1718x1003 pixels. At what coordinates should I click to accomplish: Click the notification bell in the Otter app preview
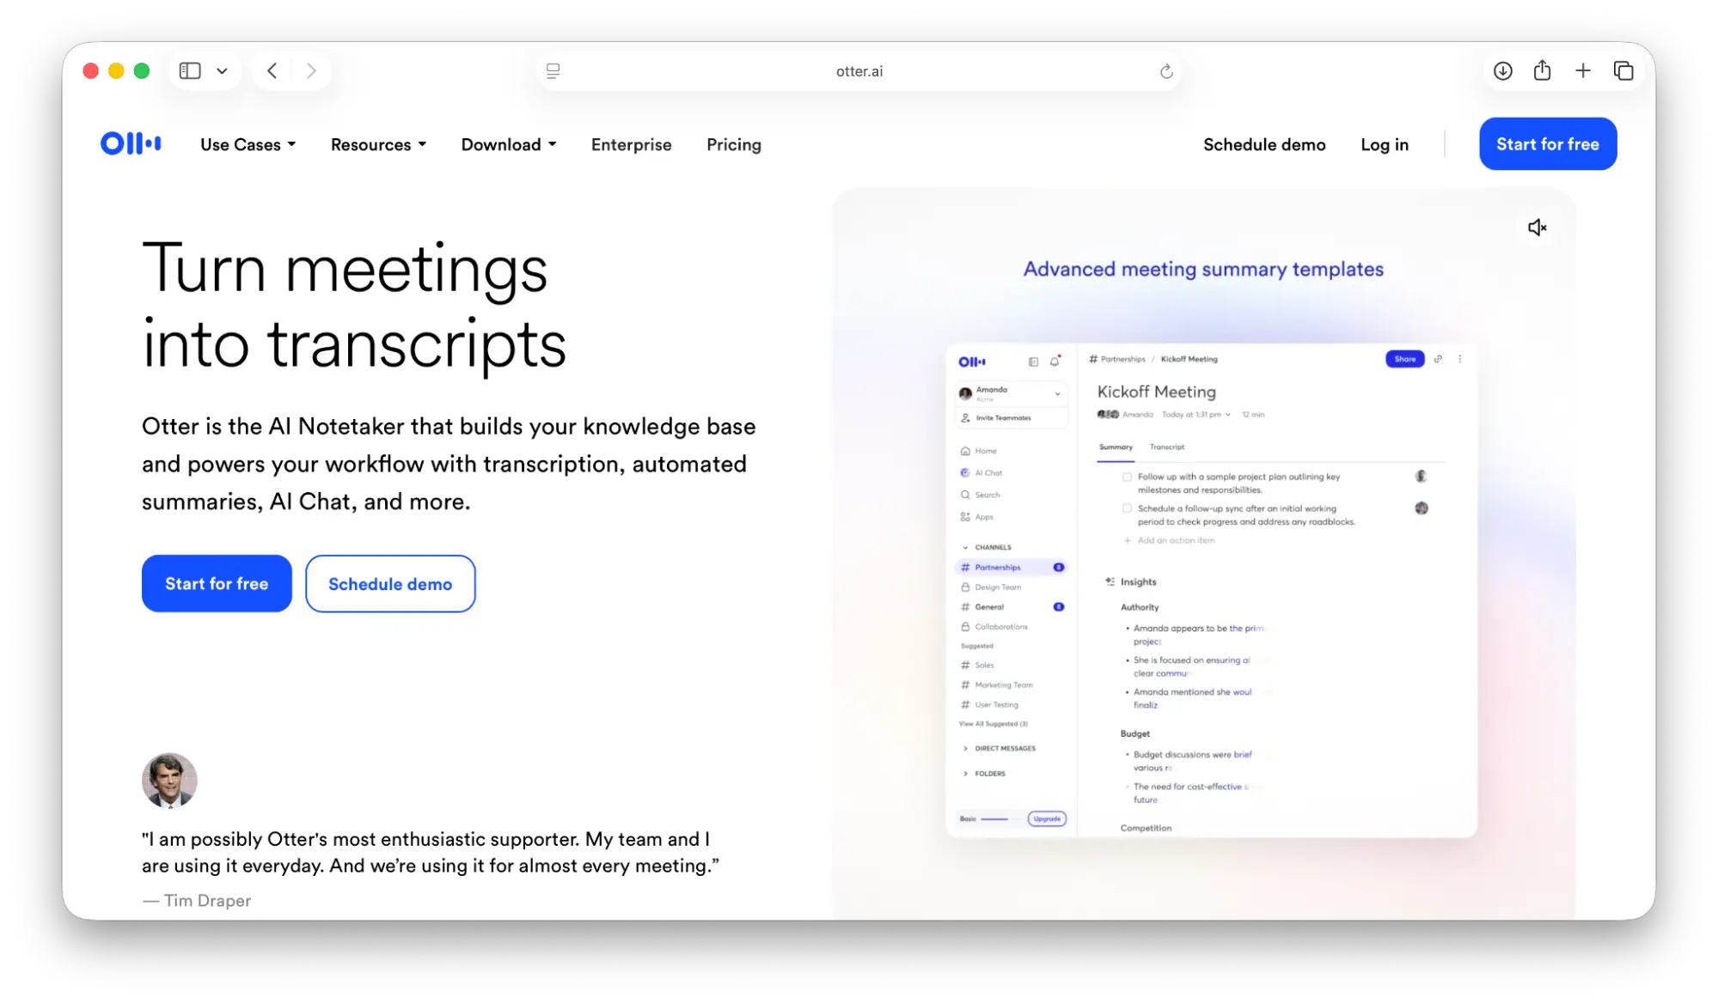[1055, 361]
